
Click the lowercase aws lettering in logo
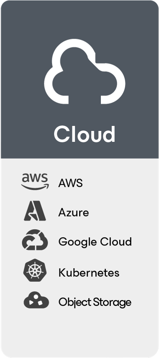pyautogui.click(x=35, y=178)
